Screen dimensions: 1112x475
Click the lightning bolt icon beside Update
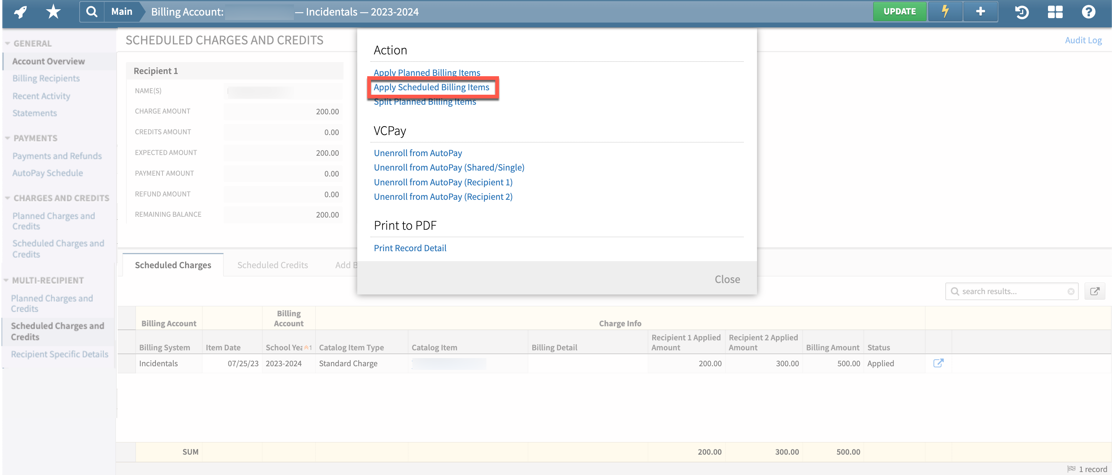point(945,11)
